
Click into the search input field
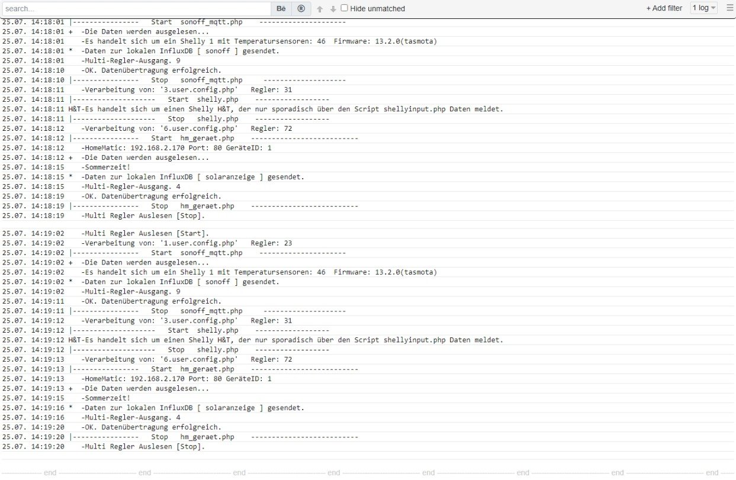136,9
